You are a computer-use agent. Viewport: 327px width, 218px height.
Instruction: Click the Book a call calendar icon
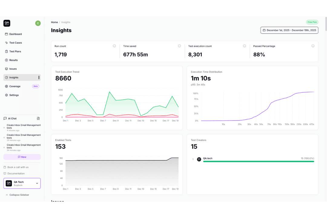(x=5, y=167)
